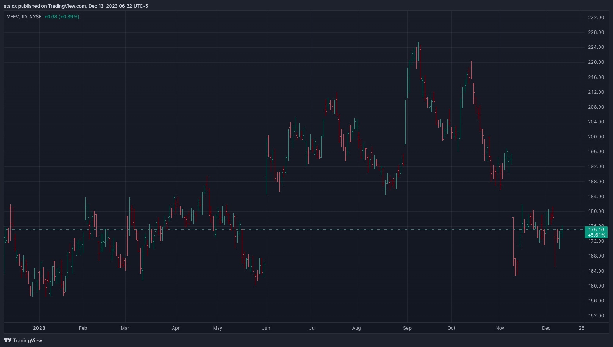The width and height of the screenshot is (613, 347).
Task: Click the Feb label on time axis
Action: pyautogui.click(x=83, y=328)
